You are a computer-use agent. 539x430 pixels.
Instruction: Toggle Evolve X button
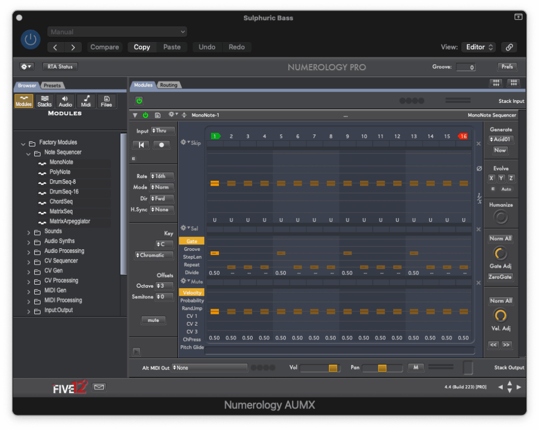(x=491, y=178)
